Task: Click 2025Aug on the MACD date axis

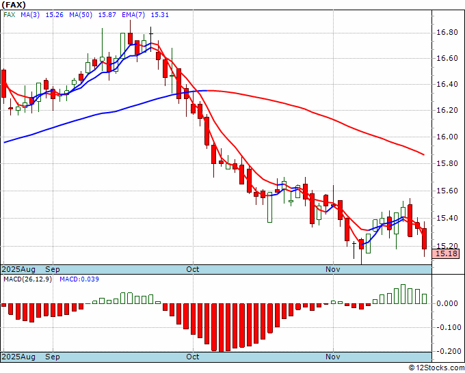Action: point(18,357)
